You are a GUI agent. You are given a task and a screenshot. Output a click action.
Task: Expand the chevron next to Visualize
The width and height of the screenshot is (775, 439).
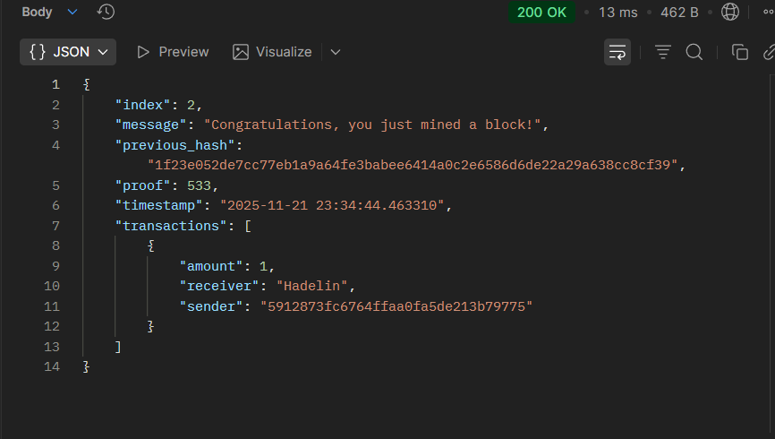point(336,52)
